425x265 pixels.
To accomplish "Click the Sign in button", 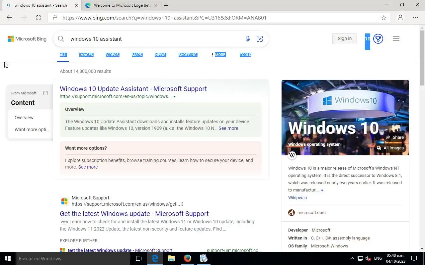I will [x=344, y=39].
